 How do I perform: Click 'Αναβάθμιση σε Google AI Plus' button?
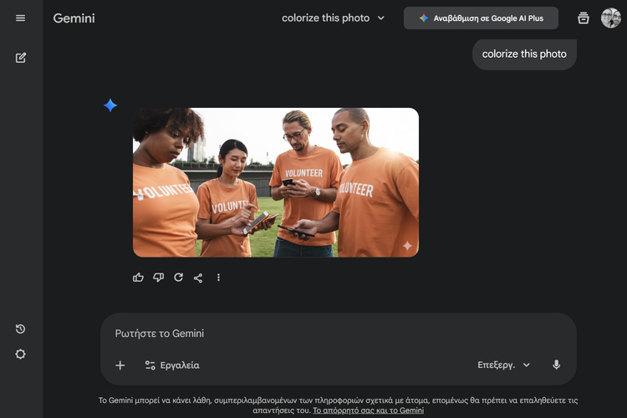pos(481,18)
